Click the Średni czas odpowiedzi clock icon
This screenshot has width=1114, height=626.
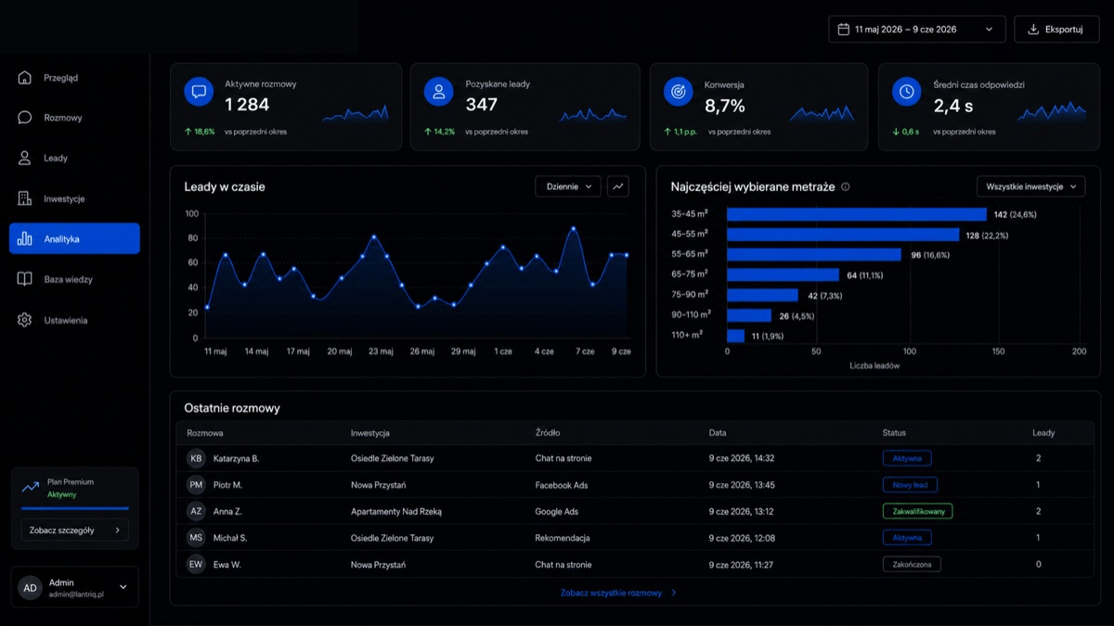[x=906, y=92]
